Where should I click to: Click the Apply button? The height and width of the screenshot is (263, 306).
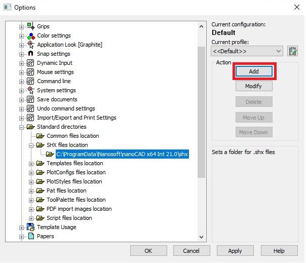tap(235, 251)
